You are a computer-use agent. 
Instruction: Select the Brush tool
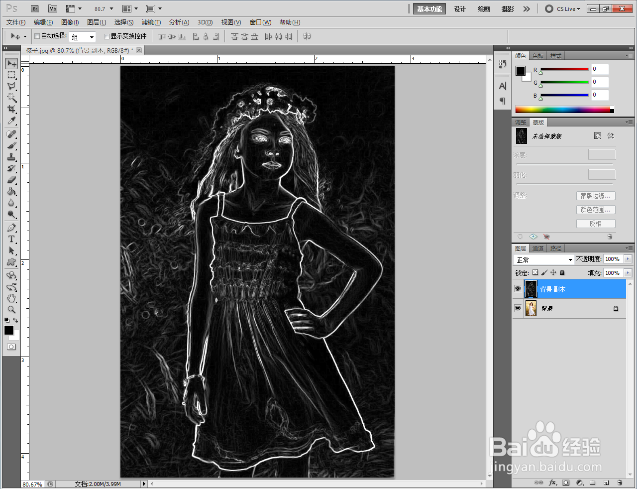(11, 146)
